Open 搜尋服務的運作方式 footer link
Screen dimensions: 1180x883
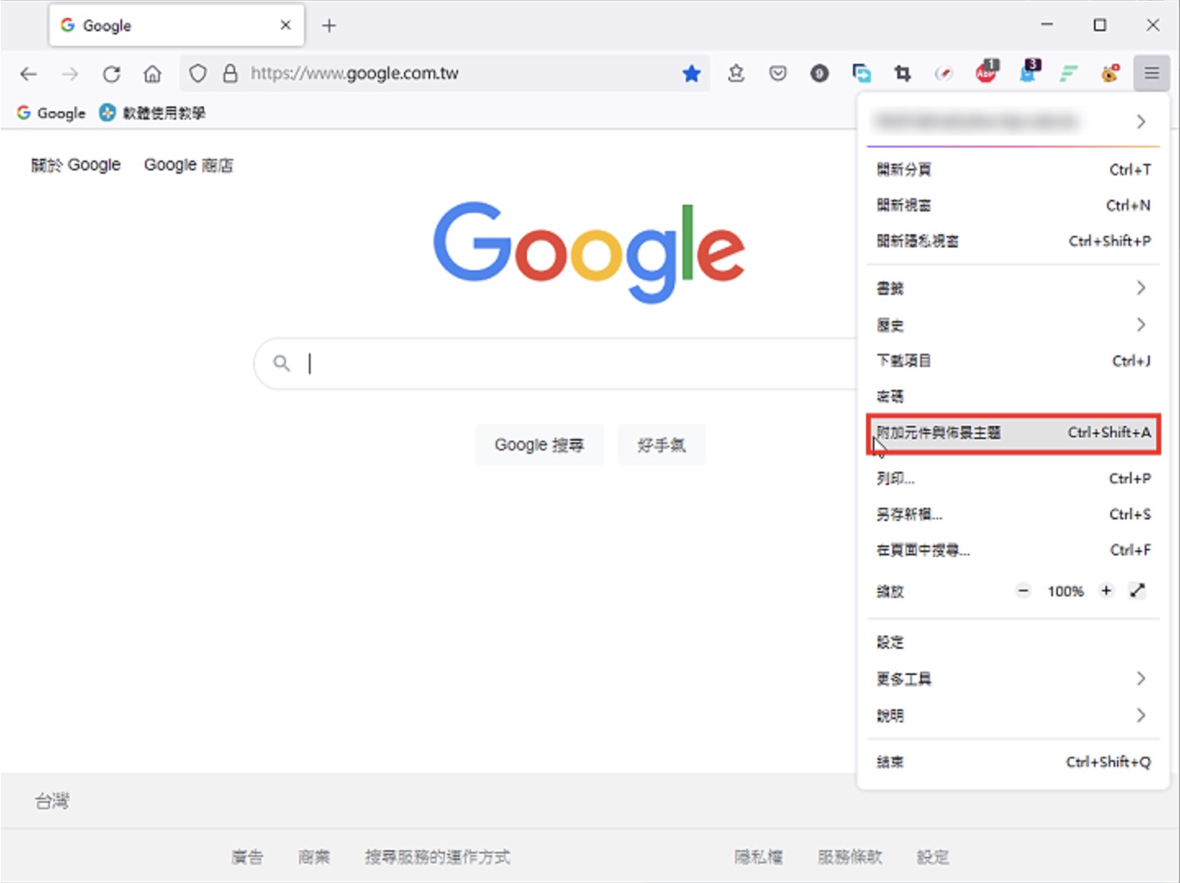click(x=438, y=857)
